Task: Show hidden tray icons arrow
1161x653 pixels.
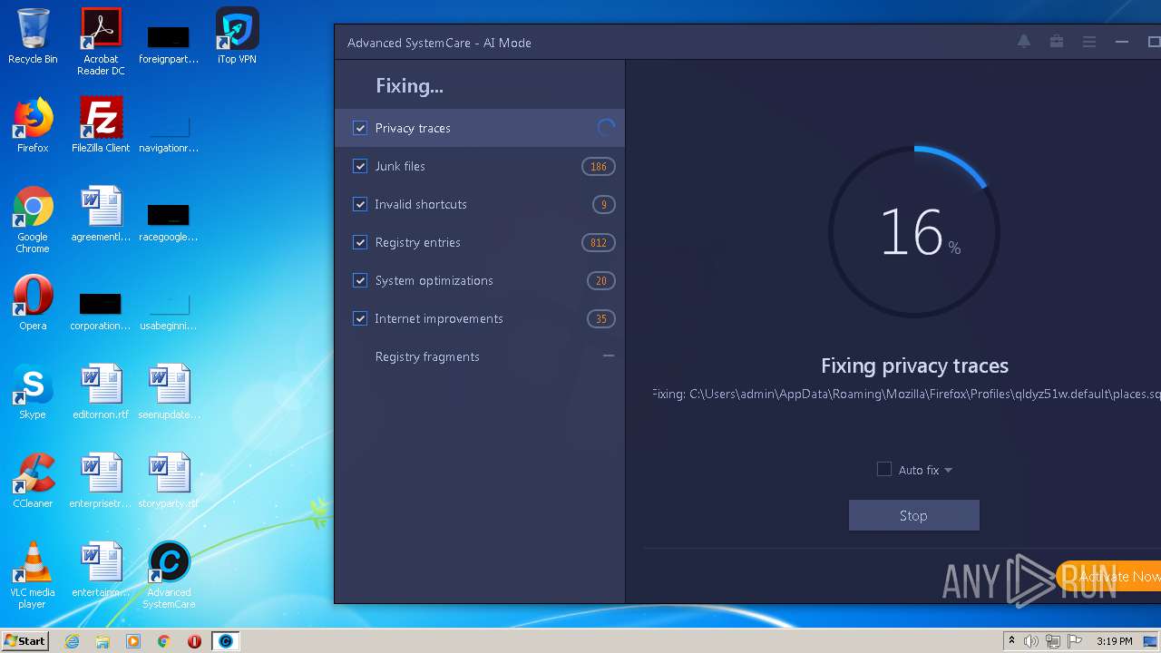Action: pyautogui.click(x=1011, y=641)
